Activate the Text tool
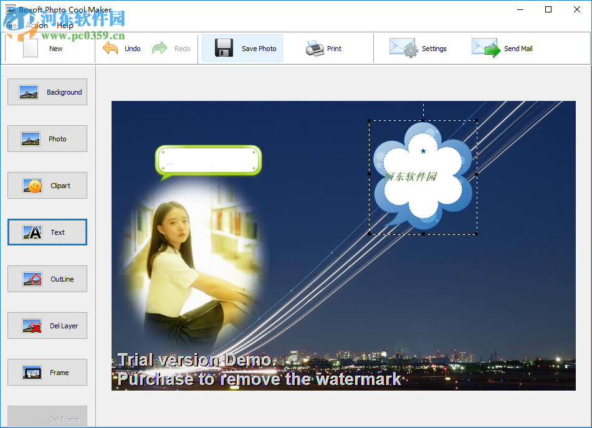 (47, 232)
